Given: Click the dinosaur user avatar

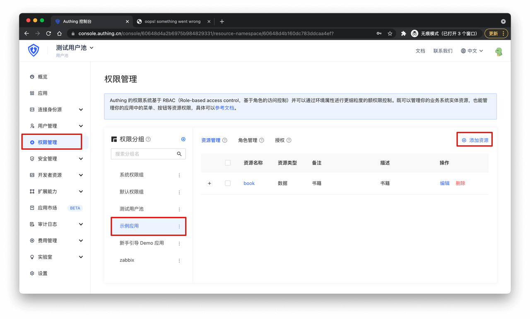Looking at the screenshot, I should (x=499, y=51).
